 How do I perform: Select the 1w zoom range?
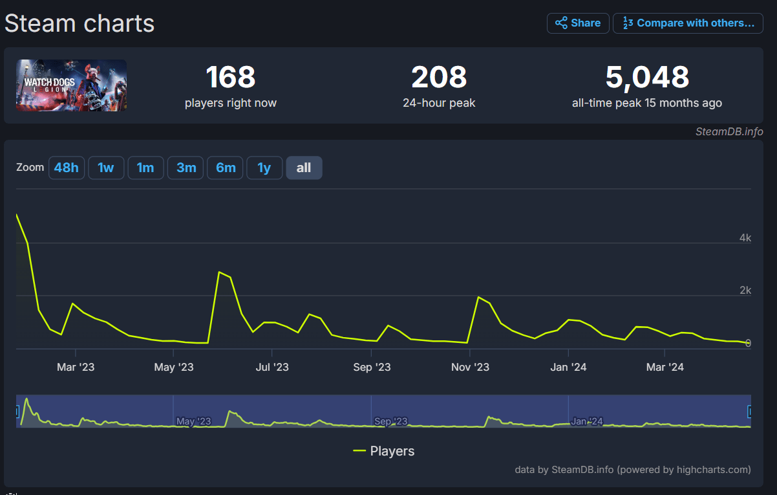coord(106,168)
